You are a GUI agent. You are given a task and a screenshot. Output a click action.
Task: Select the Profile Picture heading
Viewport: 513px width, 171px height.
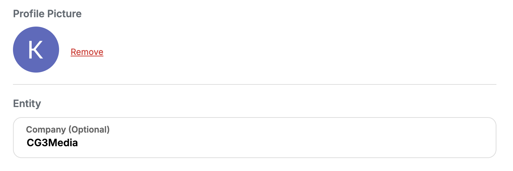click(47, 14)
